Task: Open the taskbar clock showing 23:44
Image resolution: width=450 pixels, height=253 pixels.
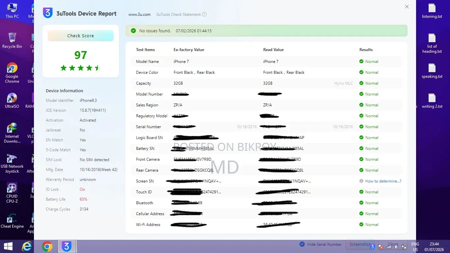Action: [434, 247]
